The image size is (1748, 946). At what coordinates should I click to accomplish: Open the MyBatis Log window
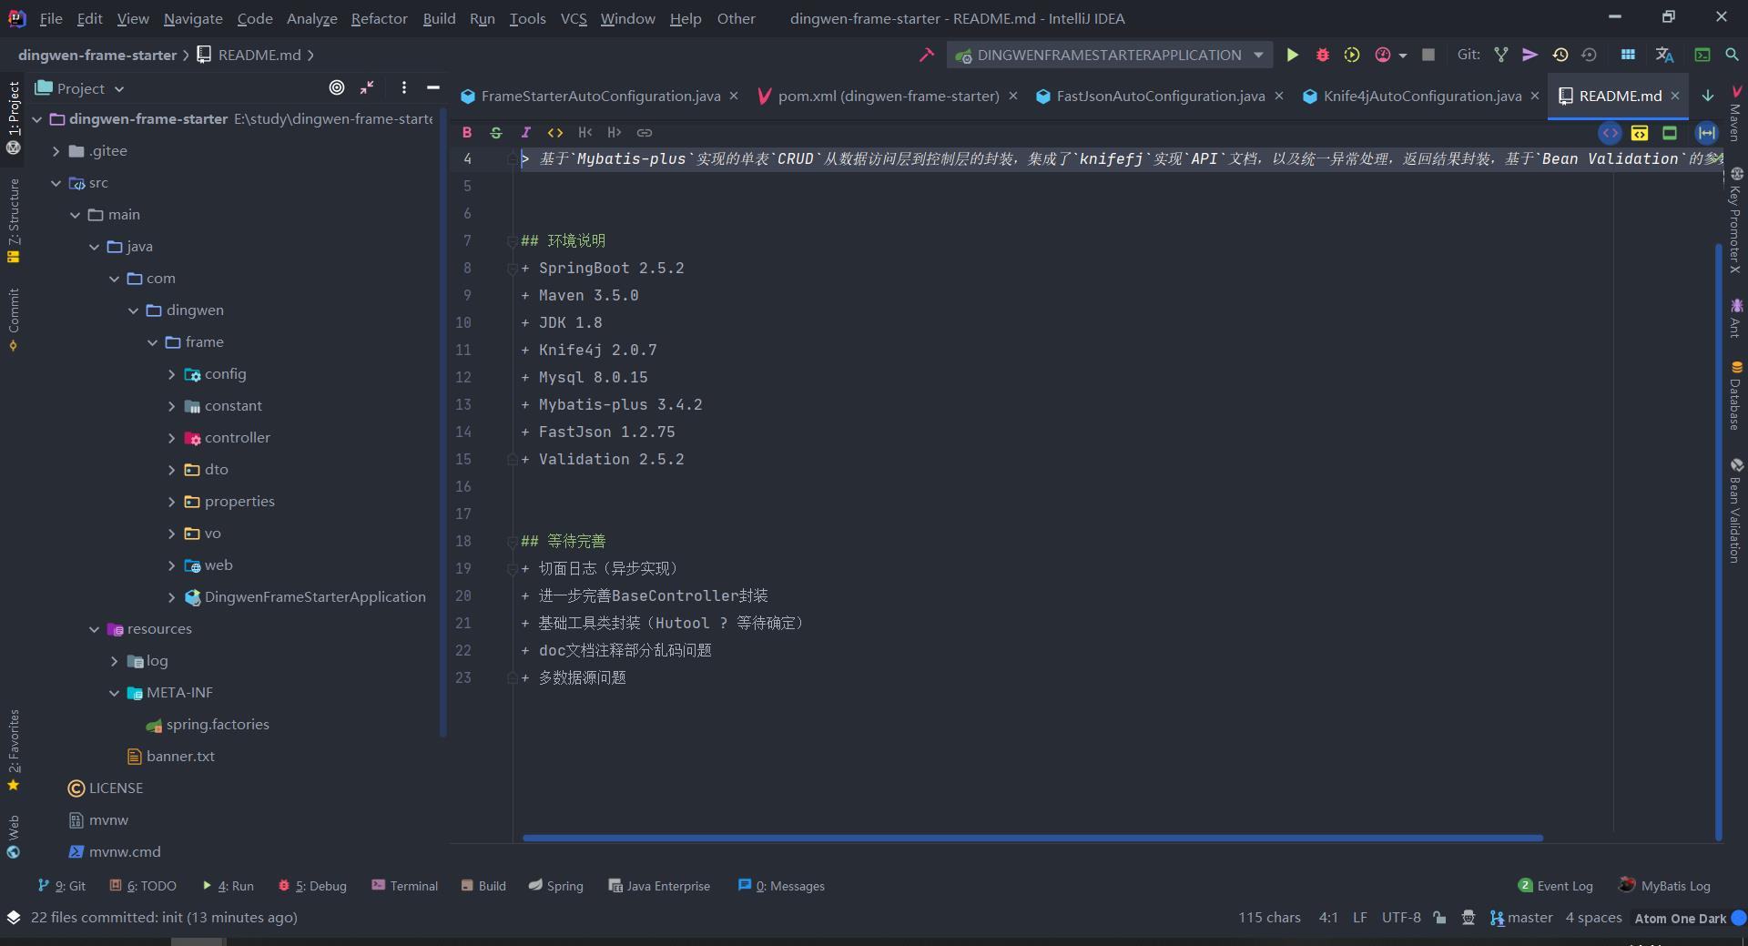click(x=1664, y=886)
